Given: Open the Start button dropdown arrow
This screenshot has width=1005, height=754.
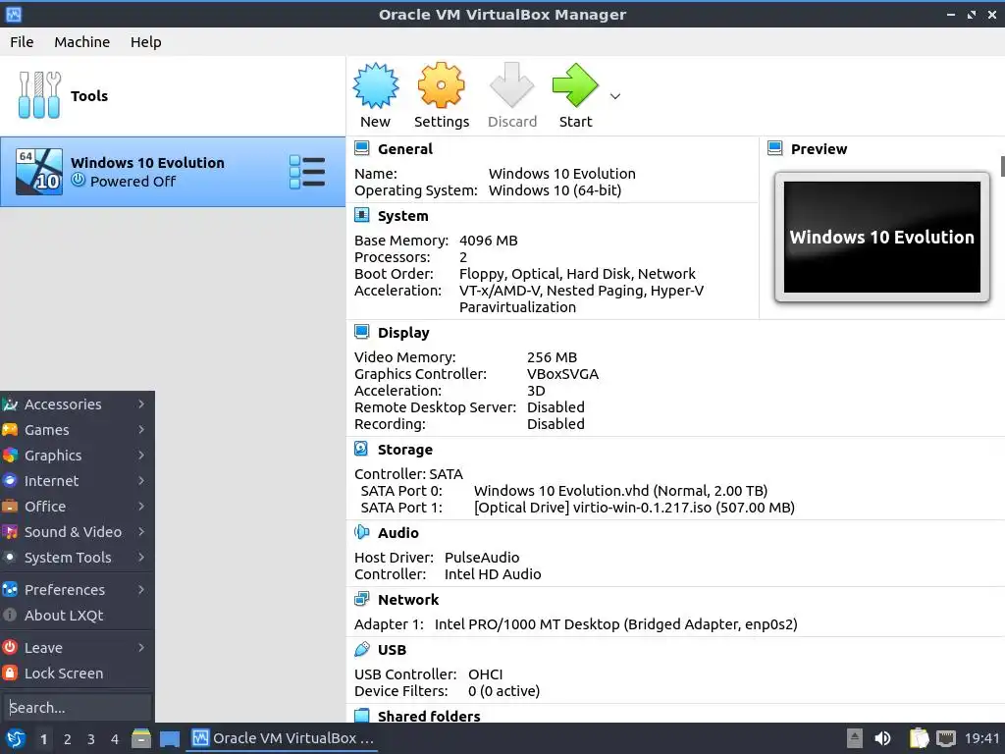Looking at the screenshot, I should pos(615,96).
